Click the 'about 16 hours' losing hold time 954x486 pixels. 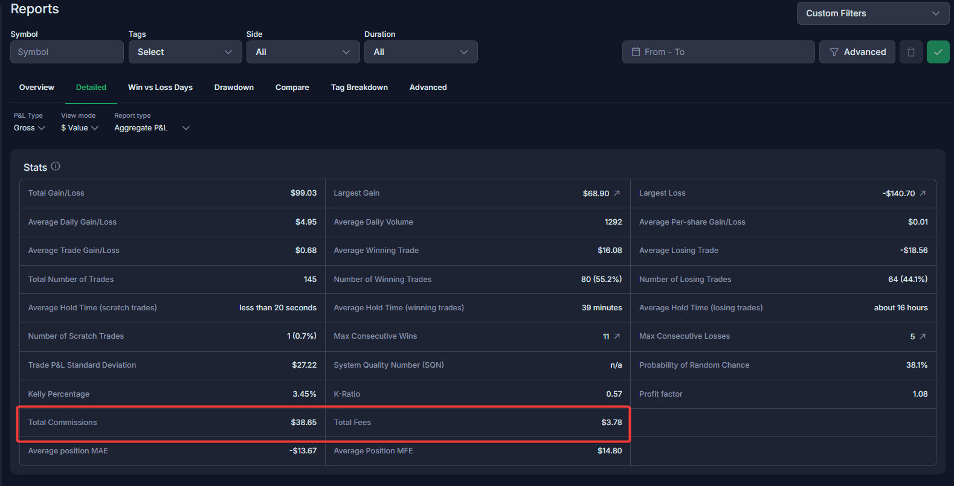coord(901,308)
